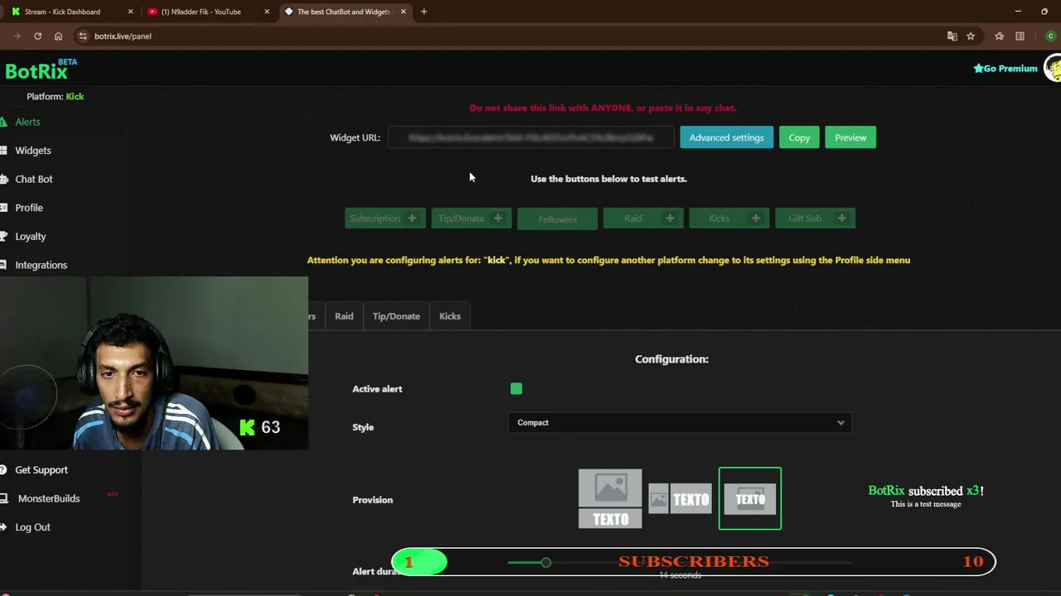Screen dimensions: 1061x596
Task: Click the browser home icon
Action: pyautogui.click(x=58, y=36)
